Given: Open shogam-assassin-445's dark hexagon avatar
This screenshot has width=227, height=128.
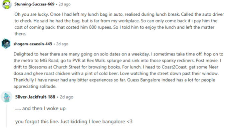Looking at the screenshot, I should tap(6, 43).
